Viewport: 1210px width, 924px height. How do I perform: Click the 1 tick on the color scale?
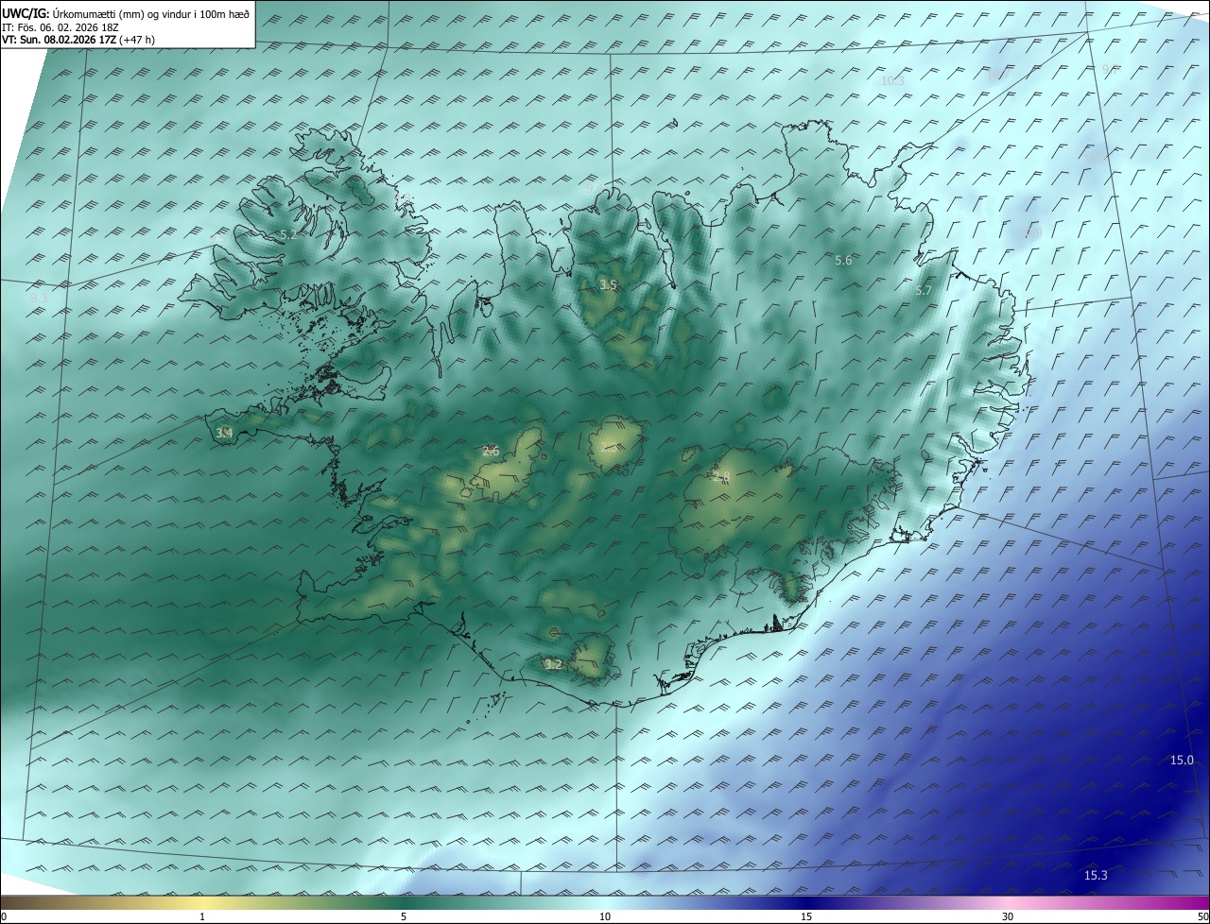[202, 916]
